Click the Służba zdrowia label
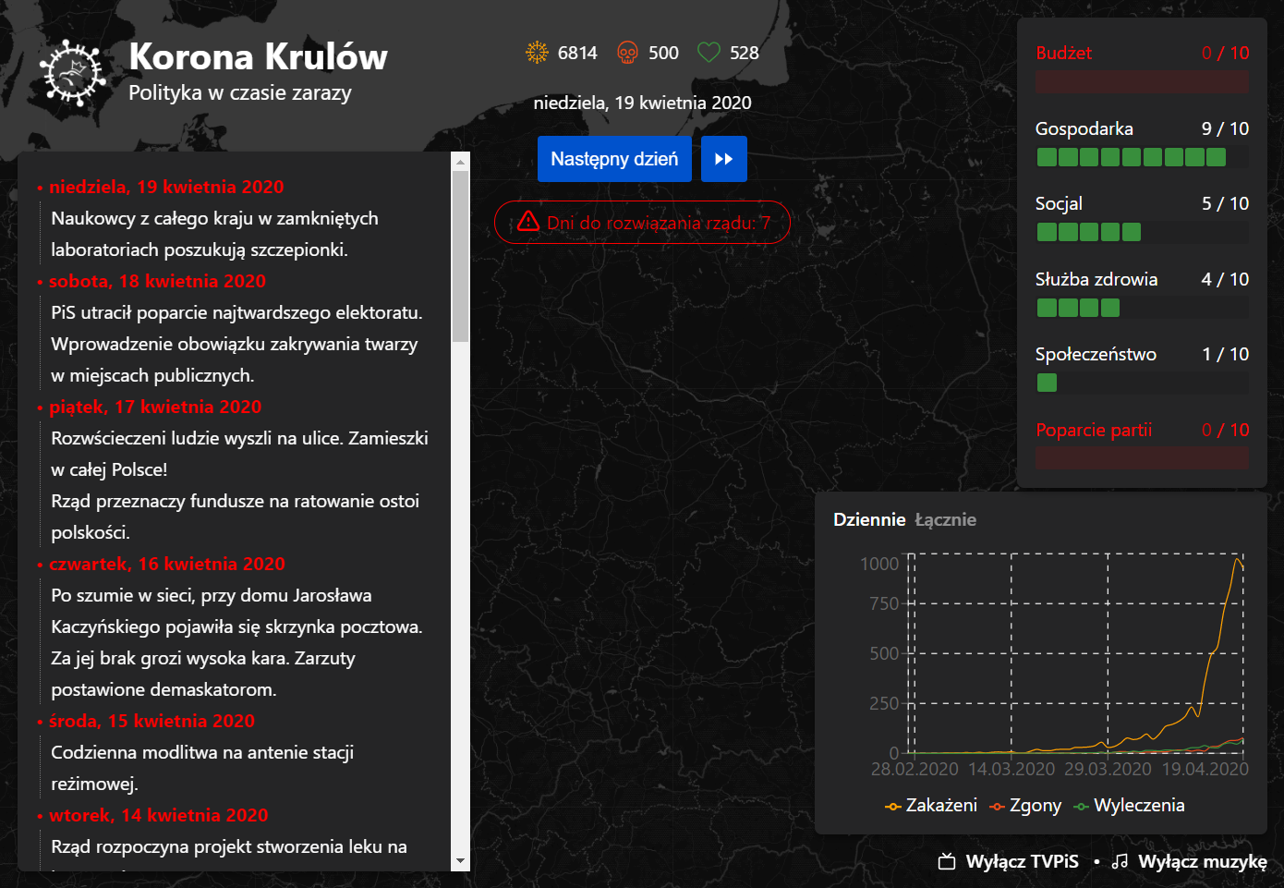This screenshot has width=1284, height=888. tap(1096, 279)
